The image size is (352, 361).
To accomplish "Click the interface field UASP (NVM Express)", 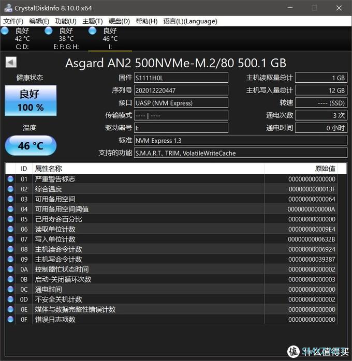I will point(181,103).
